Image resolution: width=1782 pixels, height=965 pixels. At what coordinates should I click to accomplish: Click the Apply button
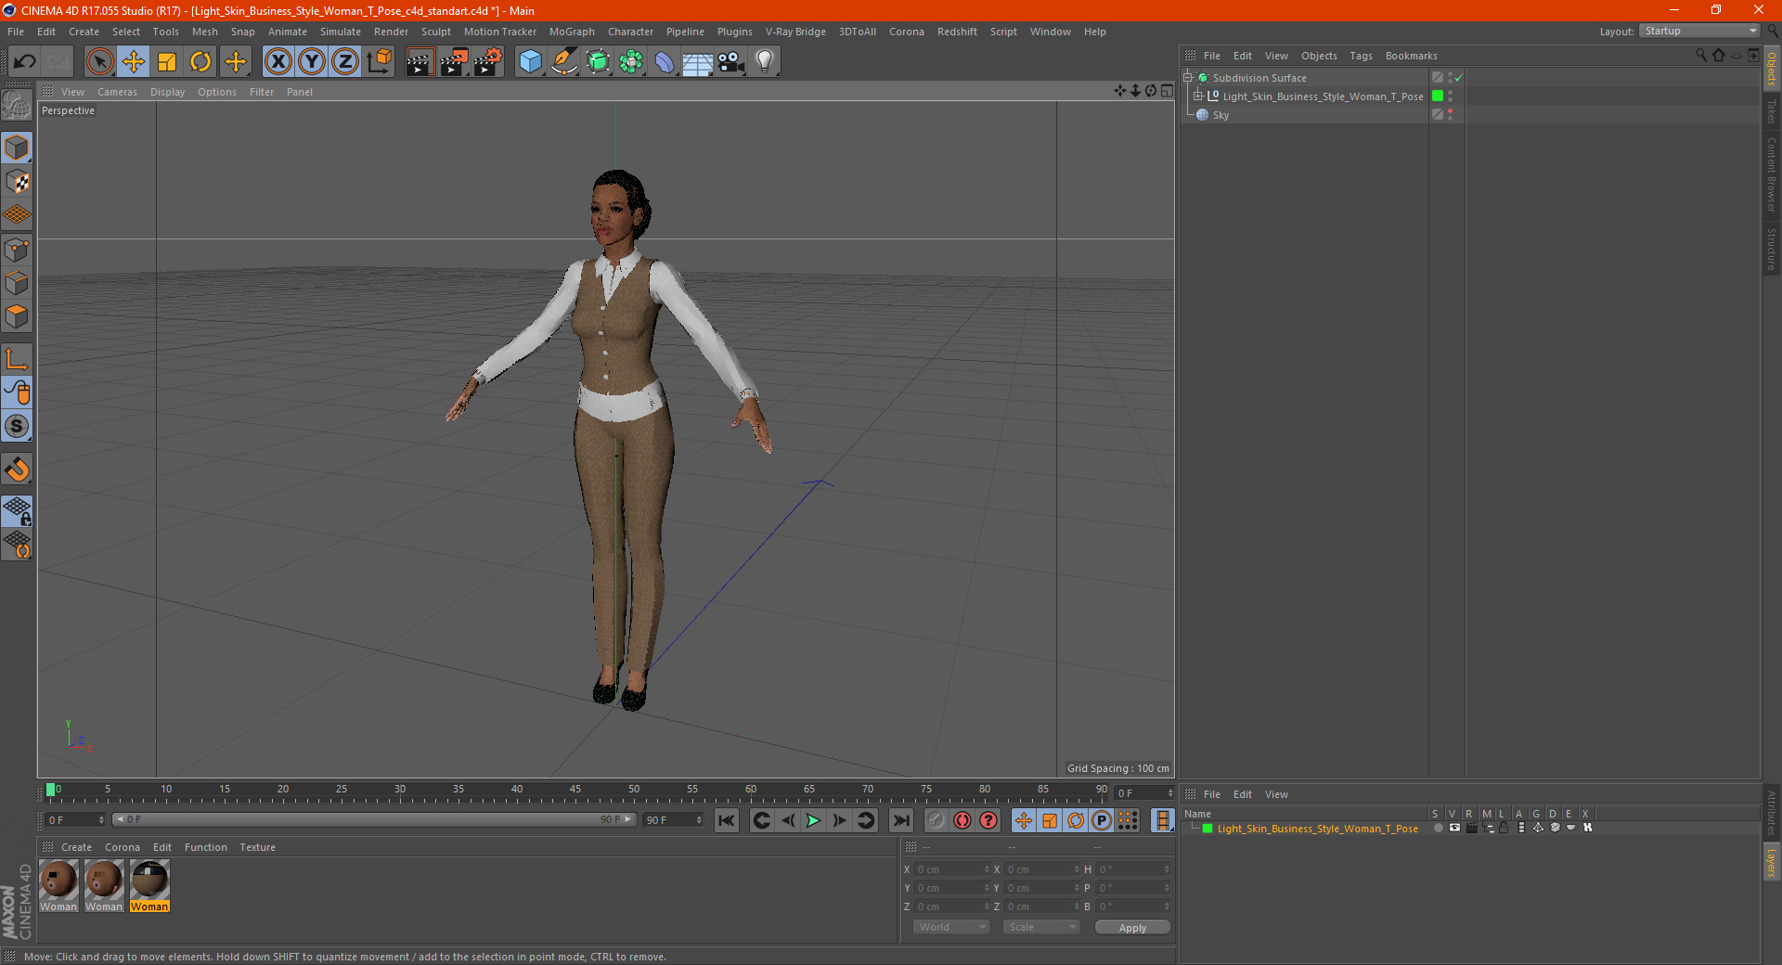pos(1132,928)
